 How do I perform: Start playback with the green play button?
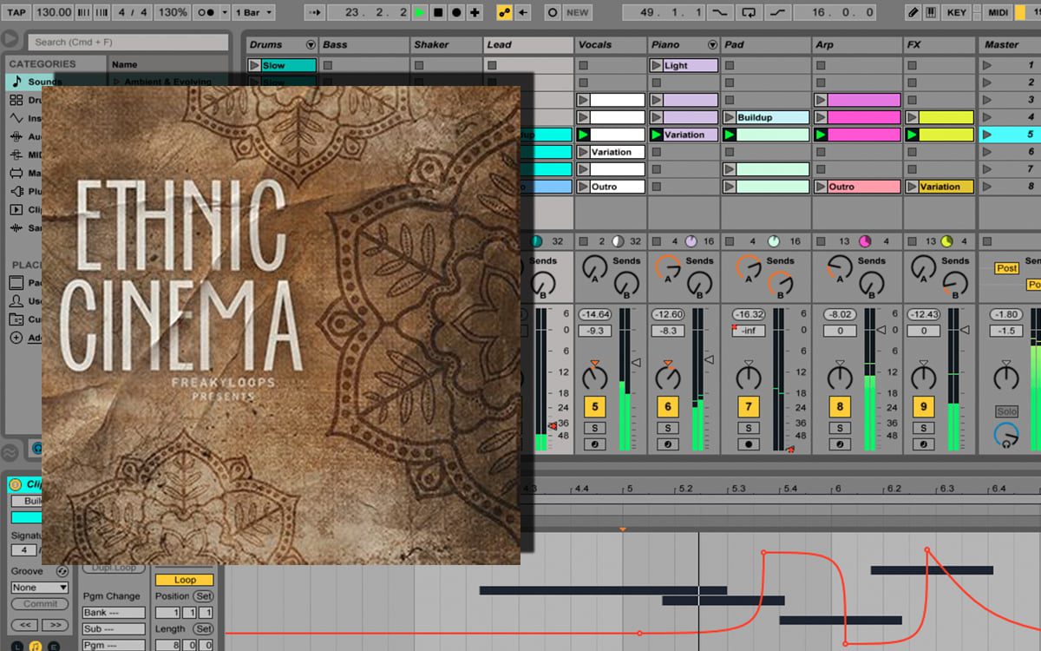pyautogui.click(x=420, y=12)
